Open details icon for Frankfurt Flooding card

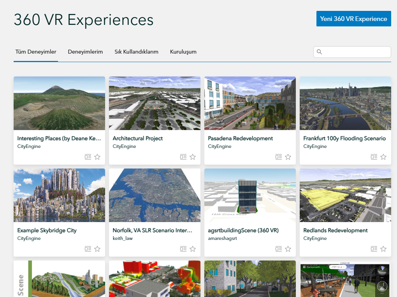[x=374, y=157]
